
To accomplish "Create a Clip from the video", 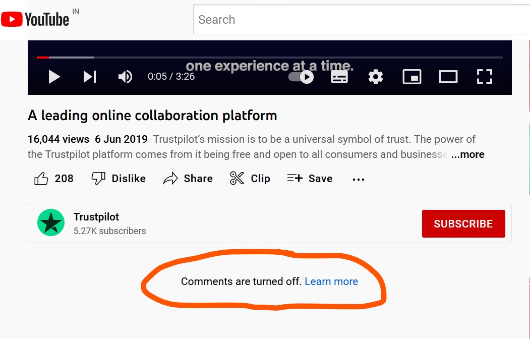I will point(250,179).
